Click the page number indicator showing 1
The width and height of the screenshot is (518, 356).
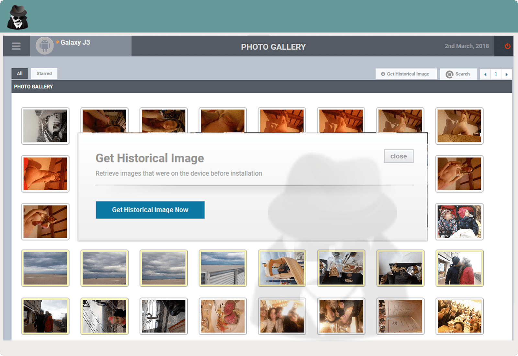coord(496,74)
